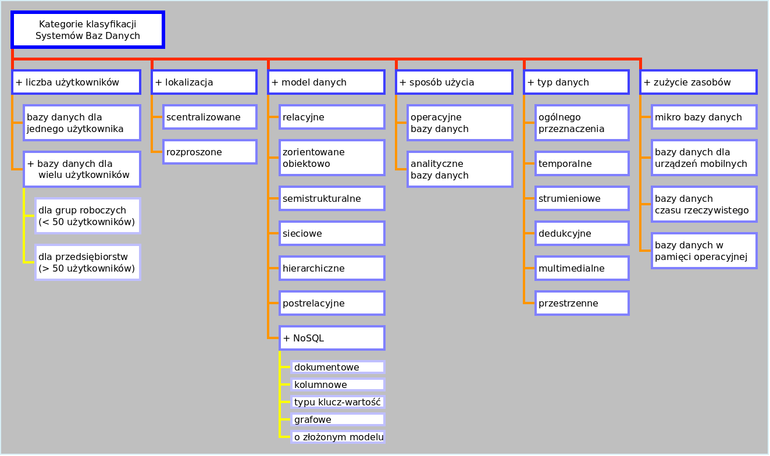Select the 'zorientowane obiektowo' node
Viewport: 770px width, 456px height.
332,158
